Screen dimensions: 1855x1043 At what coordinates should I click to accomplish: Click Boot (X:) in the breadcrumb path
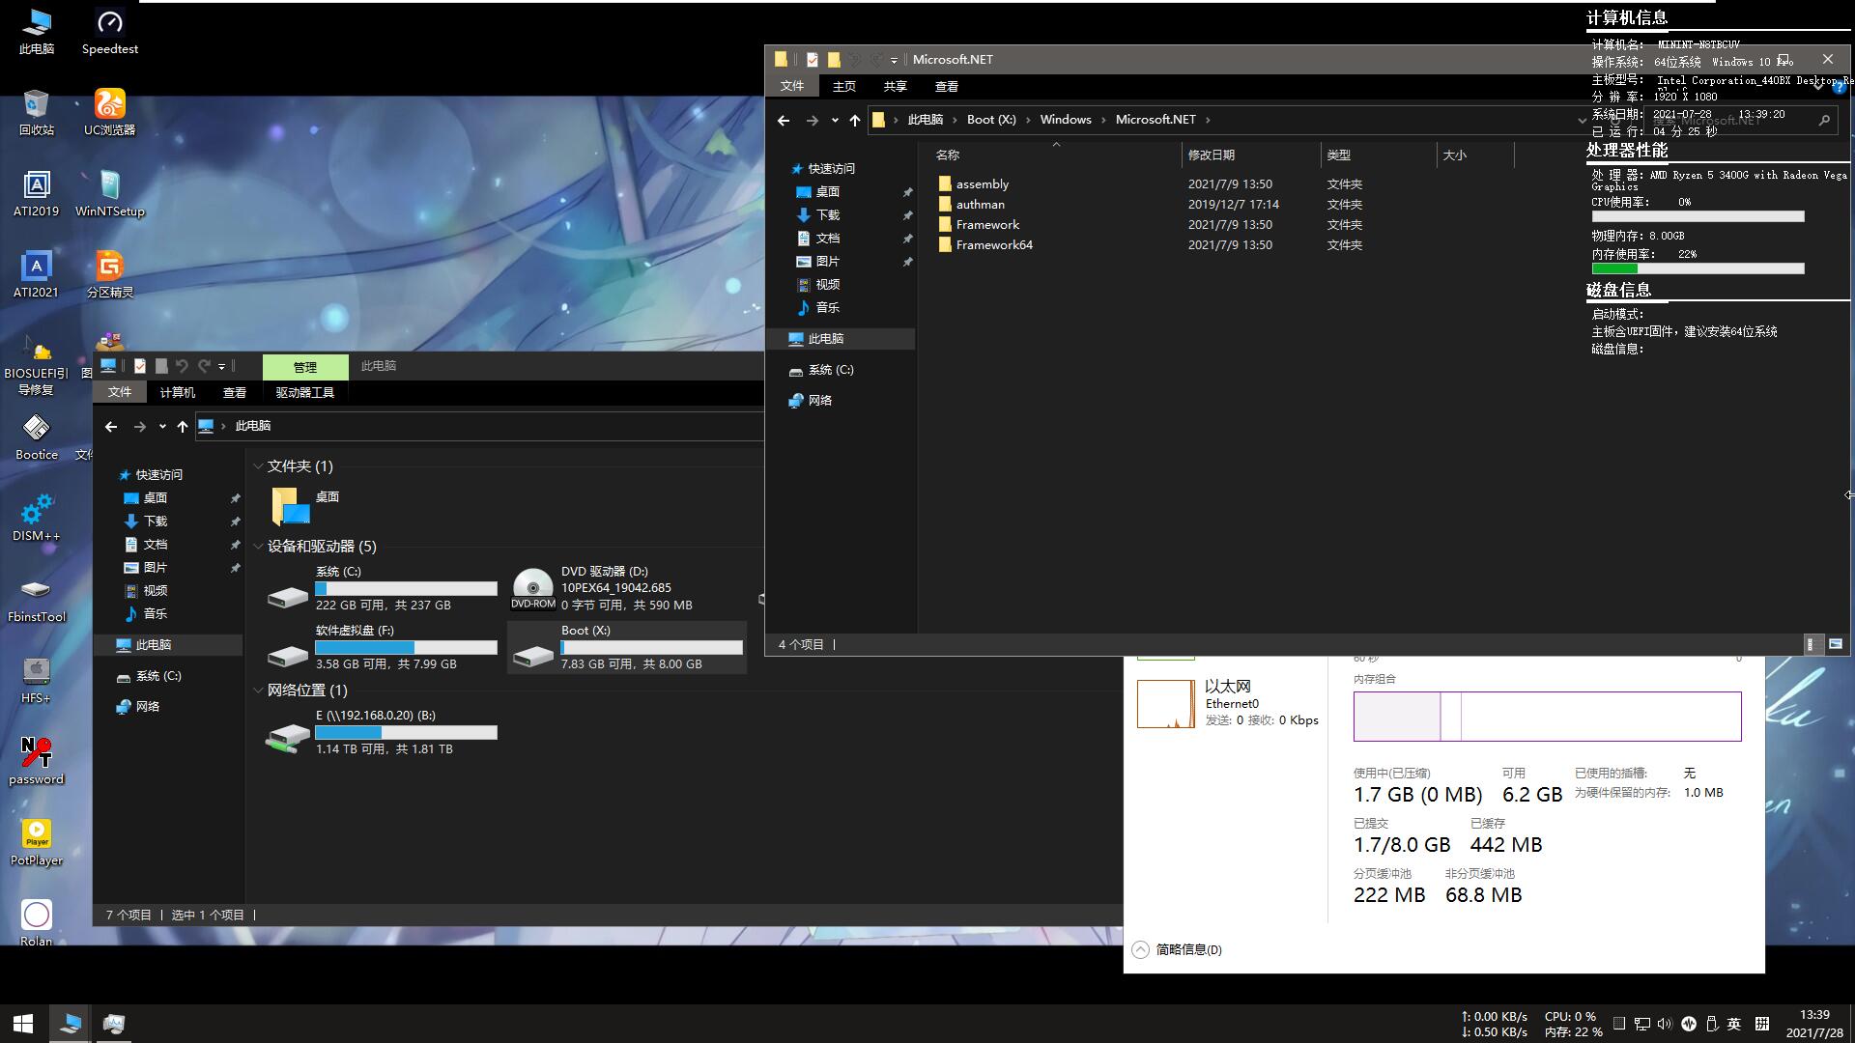pyautogui.click(x=991, y=120)
